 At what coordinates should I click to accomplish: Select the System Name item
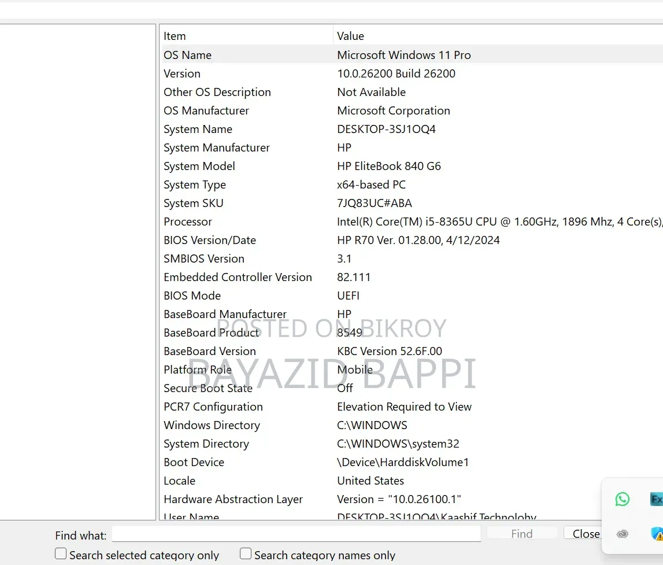[x=198, y=129]
